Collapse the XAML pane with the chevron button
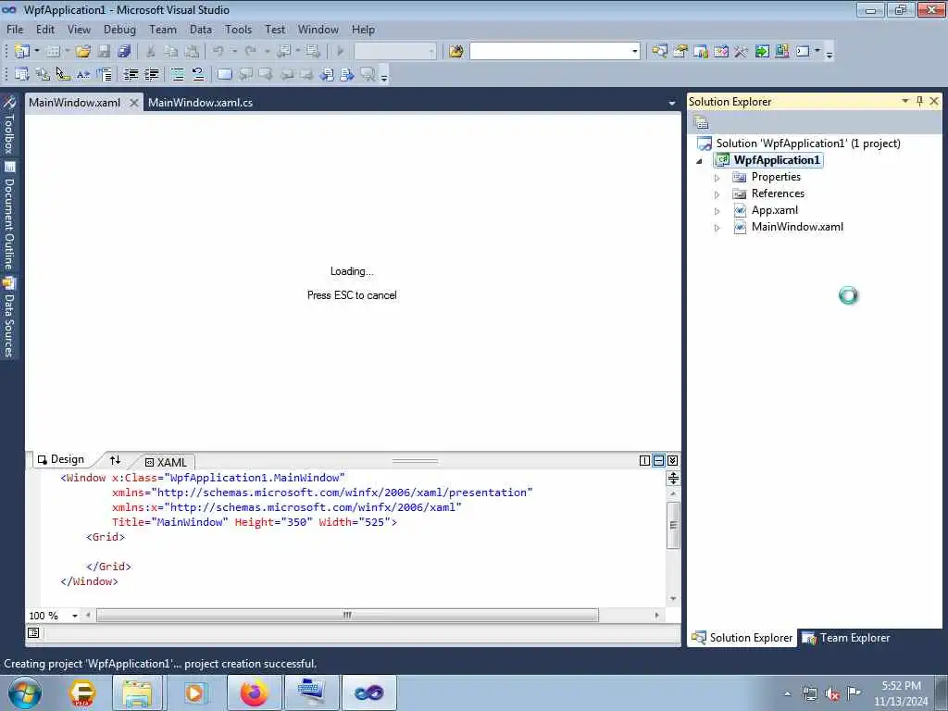The image size is (948, 711). [672, 461]
